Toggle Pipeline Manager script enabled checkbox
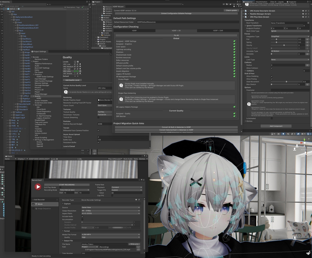Image resolution: width=312 pixels, height=258 pixels. tap(248, 14)
